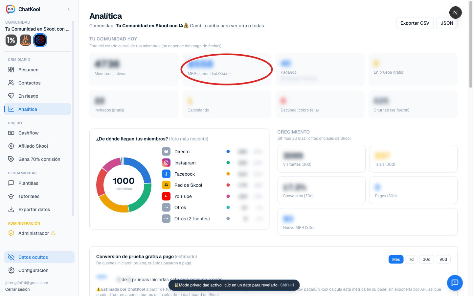The image size is (473, 296).
Task: Click the pink dot beside YouTube
Action: pyautogui.click(x=228, y=196)
